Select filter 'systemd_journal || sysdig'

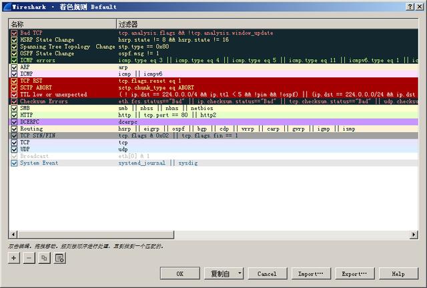[x=158, y=163]
